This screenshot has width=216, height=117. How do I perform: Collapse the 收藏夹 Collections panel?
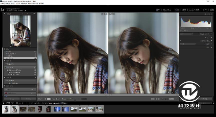(x=5, y=77)
